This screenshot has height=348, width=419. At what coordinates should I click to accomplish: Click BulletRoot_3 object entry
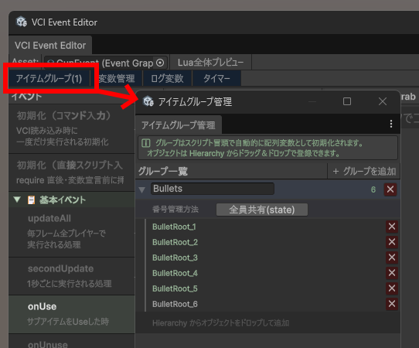[x=175, y=258]
